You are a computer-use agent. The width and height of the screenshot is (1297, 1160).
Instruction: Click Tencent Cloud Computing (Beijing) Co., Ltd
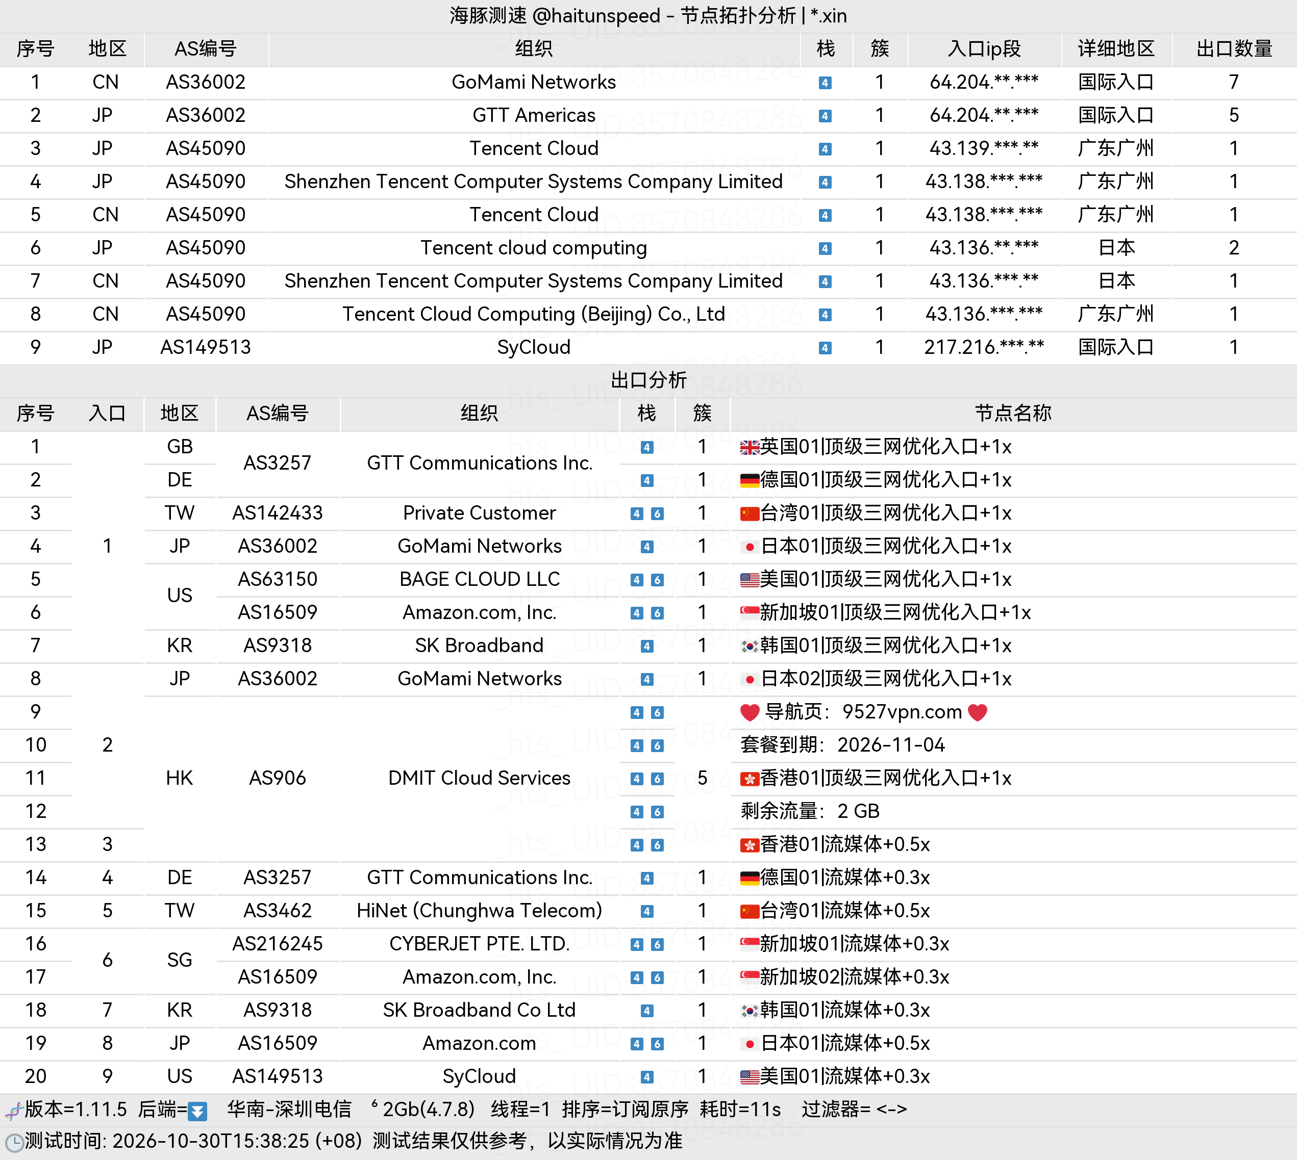(534, 314)
